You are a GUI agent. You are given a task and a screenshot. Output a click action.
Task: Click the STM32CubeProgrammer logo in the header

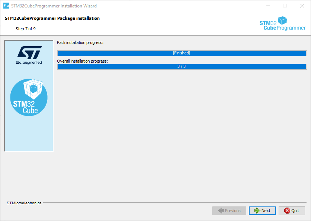(x=282, y=24)
